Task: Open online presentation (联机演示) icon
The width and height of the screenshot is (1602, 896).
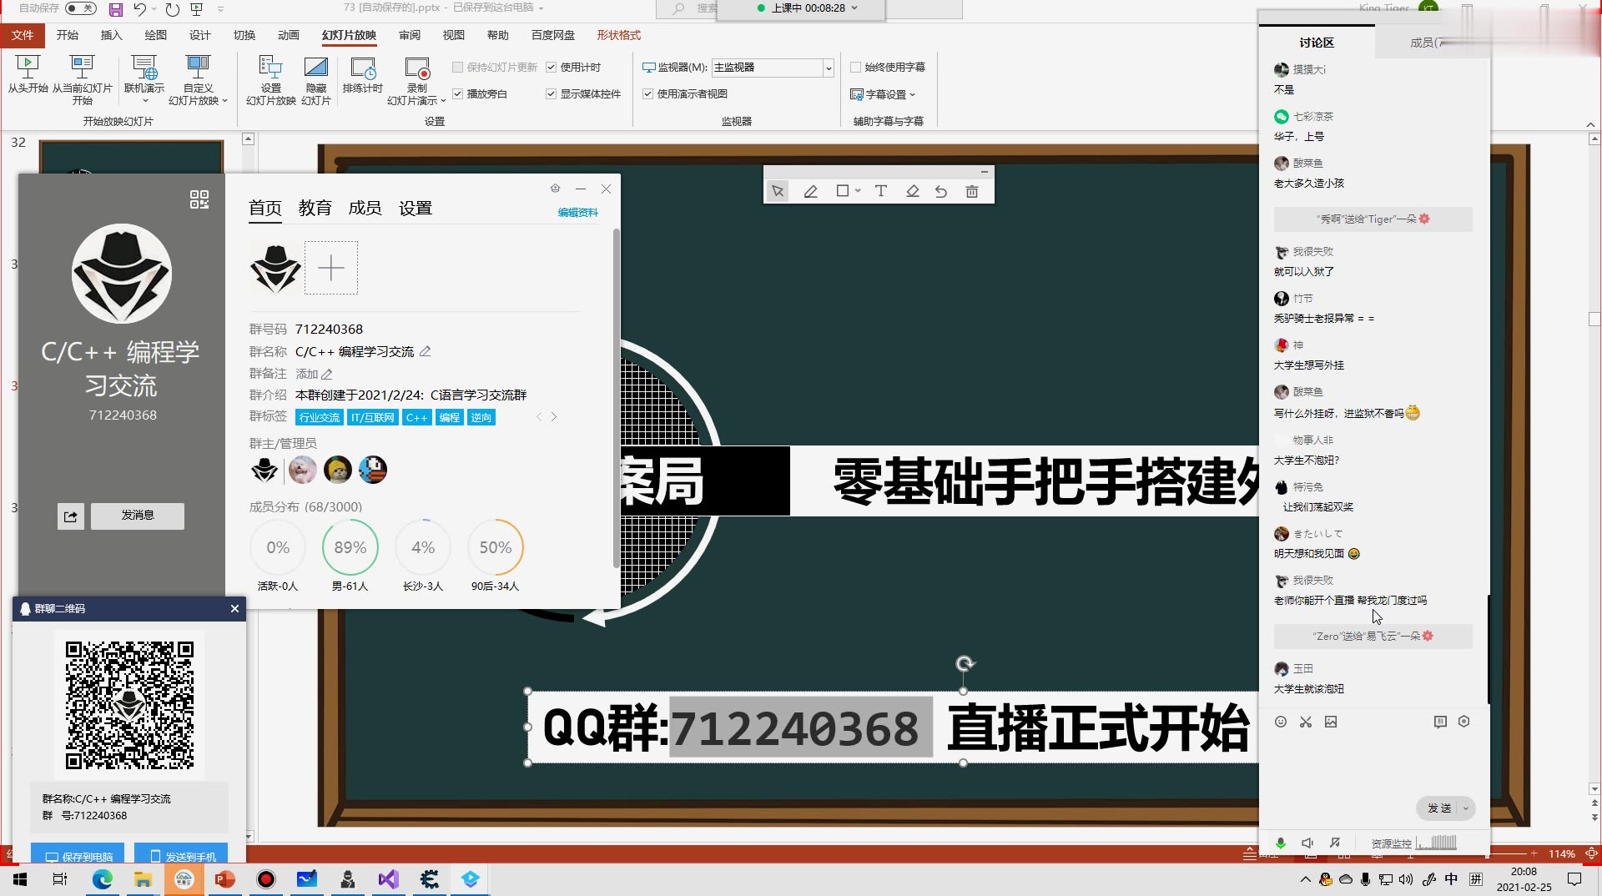Action: click(144, 68)
